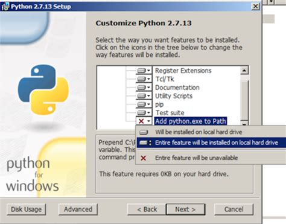Cancel the Python setup
Screen dimensions: 286x224
234,210
